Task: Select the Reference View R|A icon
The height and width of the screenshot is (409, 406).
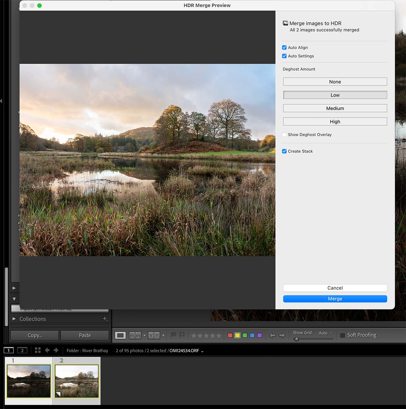Action: tap(135, 335)
